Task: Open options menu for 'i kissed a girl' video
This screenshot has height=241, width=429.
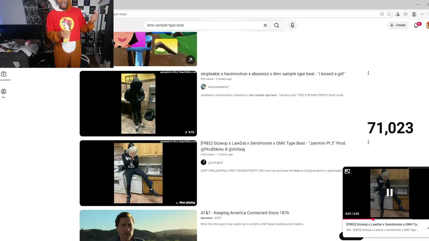Action: 368,73
